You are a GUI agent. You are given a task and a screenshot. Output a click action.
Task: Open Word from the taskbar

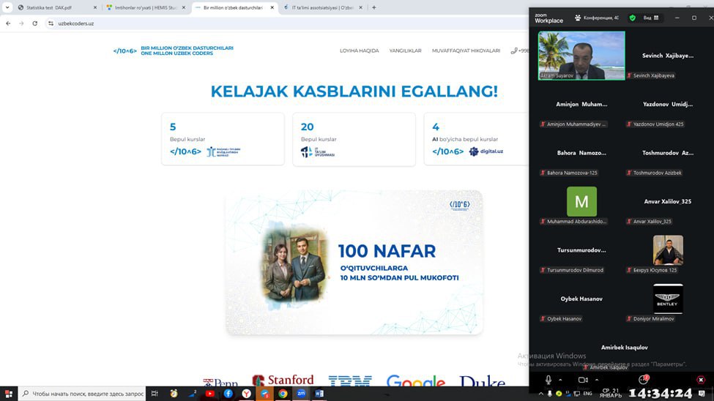tap(319, 393)
